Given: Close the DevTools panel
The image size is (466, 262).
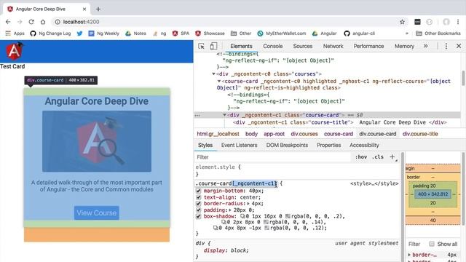Looking at the screenshot, I should click(459, 46).
